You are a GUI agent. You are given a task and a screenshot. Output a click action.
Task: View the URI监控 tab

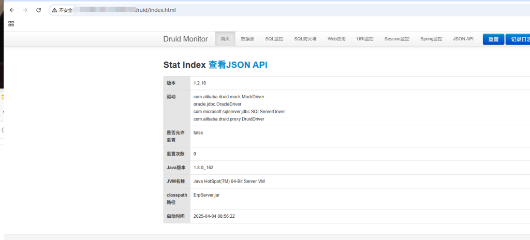tap(365, 39)
